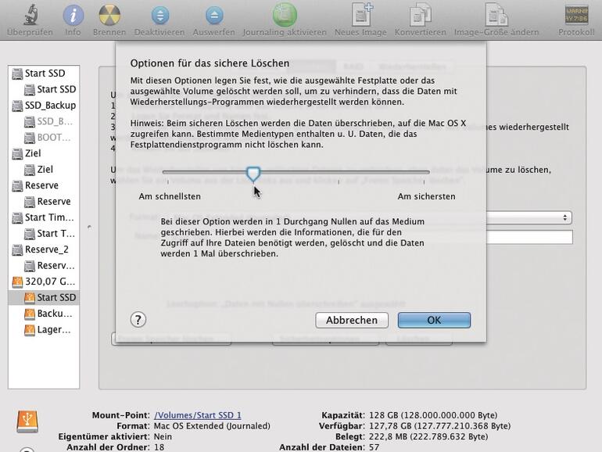This screenshot has width=602, height=452.
Task: Select the greyed SSD_B... volume
Action: pyautogui.click(x=44, y=121)
